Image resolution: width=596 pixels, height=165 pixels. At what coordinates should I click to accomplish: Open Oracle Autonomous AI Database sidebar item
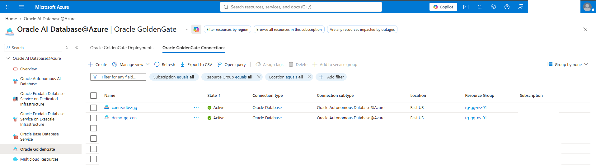40,81
